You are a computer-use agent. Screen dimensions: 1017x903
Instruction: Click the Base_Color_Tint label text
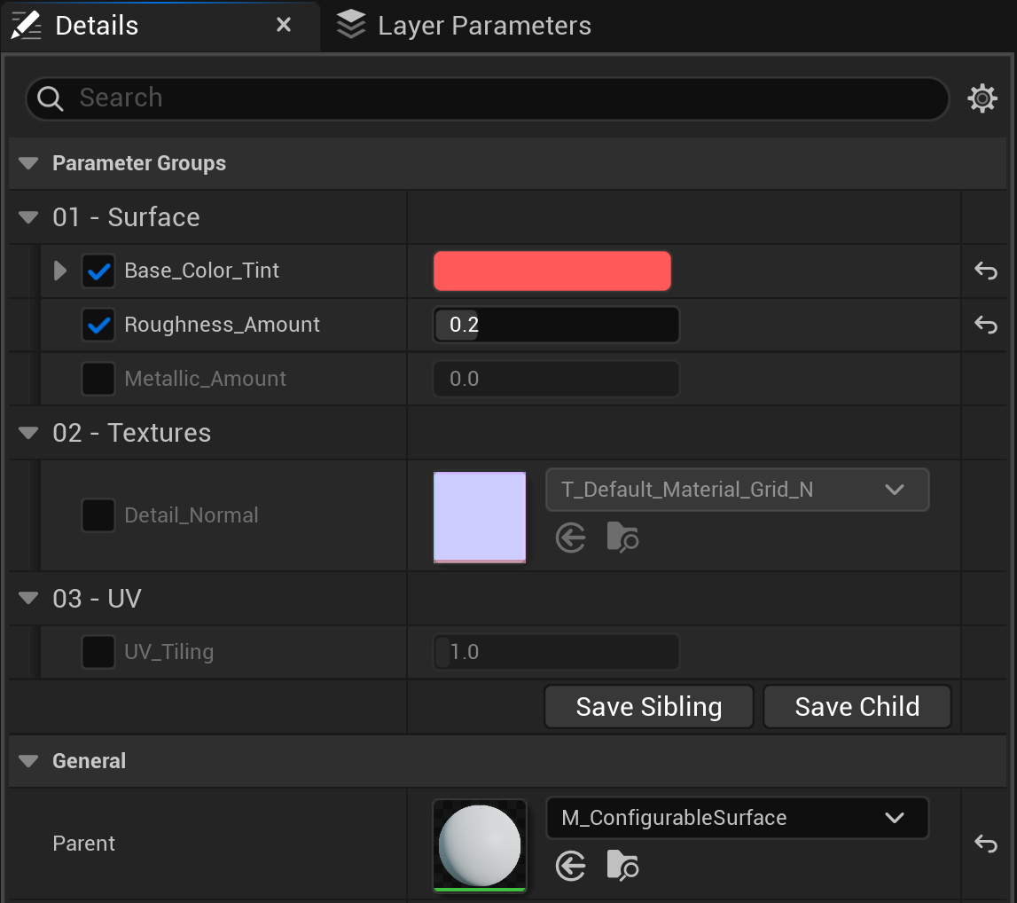pos(201,271)
